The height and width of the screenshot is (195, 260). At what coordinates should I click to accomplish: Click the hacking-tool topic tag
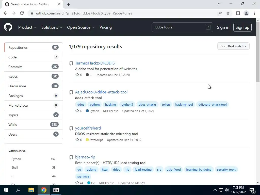(184, 105)
